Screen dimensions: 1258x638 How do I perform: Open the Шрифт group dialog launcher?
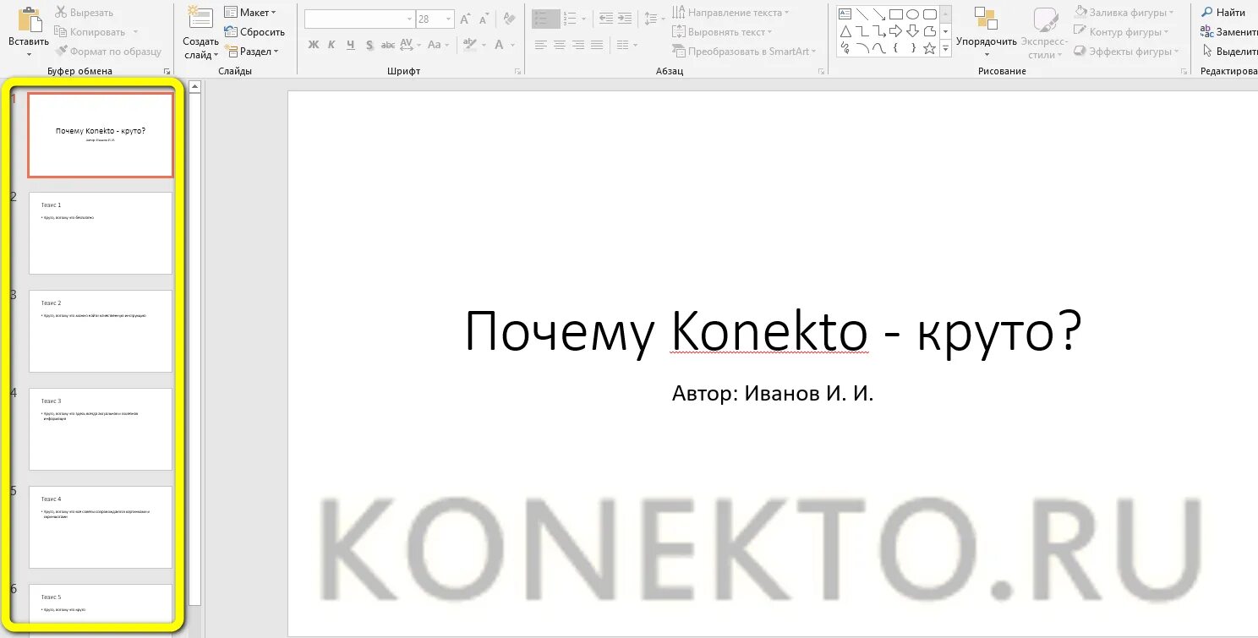(517, 72)
